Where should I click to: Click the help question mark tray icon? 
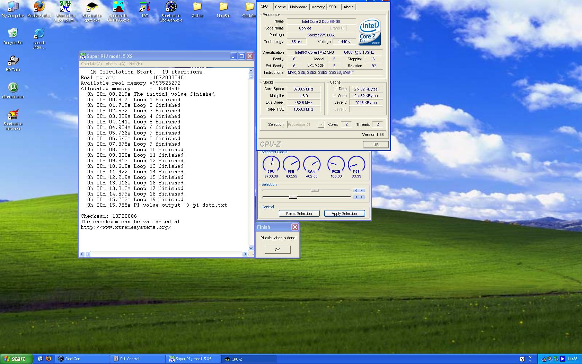pos(522,359)
